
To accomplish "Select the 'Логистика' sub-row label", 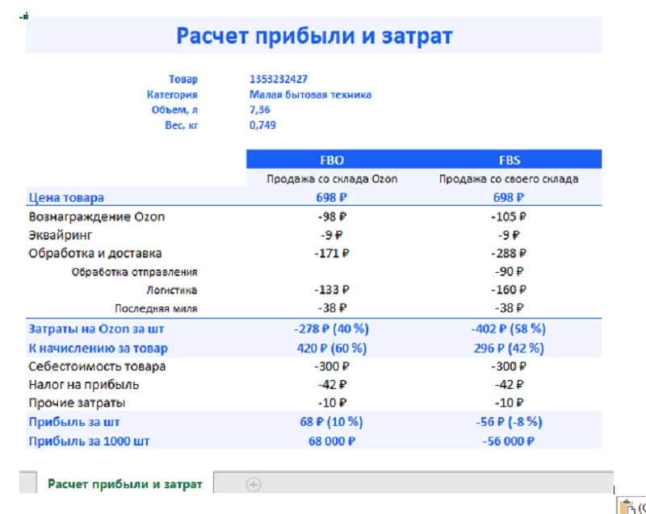I will [x=172, y=290].
